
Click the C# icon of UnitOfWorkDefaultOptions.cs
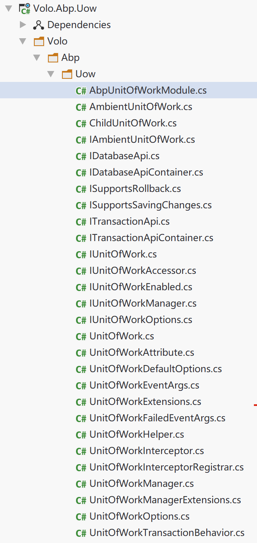click(81, 369)
